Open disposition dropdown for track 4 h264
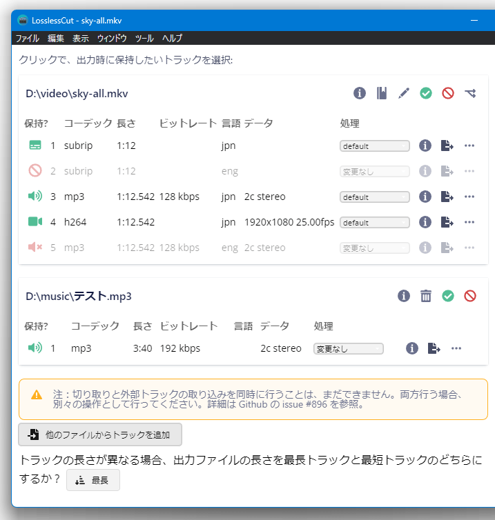 click(x=375, y=223)
